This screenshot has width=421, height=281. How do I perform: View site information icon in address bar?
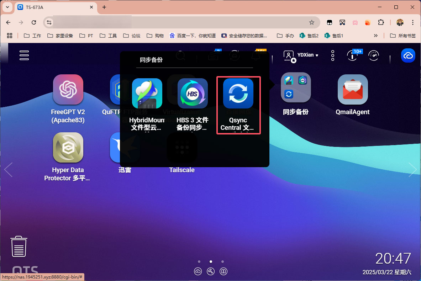point(49,22)
